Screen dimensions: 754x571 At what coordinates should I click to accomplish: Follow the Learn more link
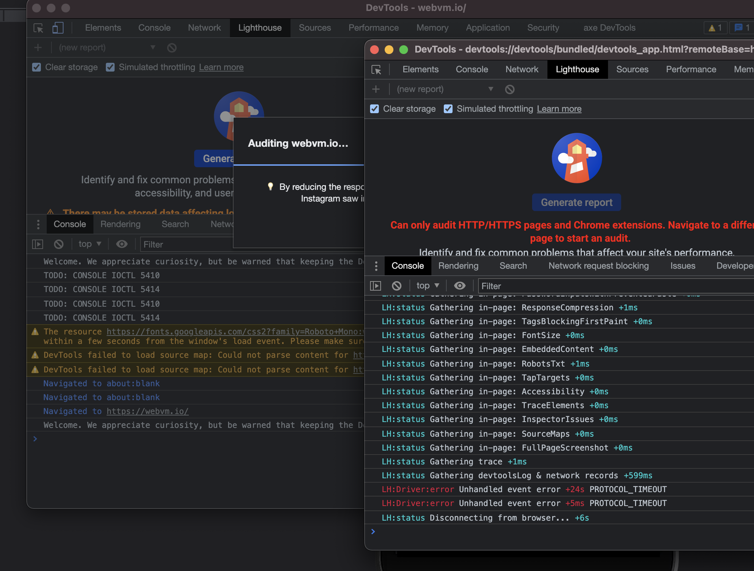[x=559, y=109]
